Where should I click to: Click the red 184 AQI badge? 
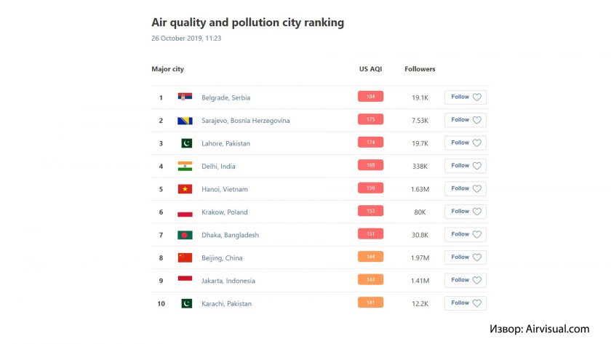(x=370, y=96)
